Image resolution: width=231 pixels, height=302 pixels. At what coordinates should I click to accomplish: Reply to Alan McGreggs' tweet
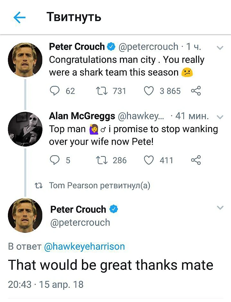(x=55, y=160)
